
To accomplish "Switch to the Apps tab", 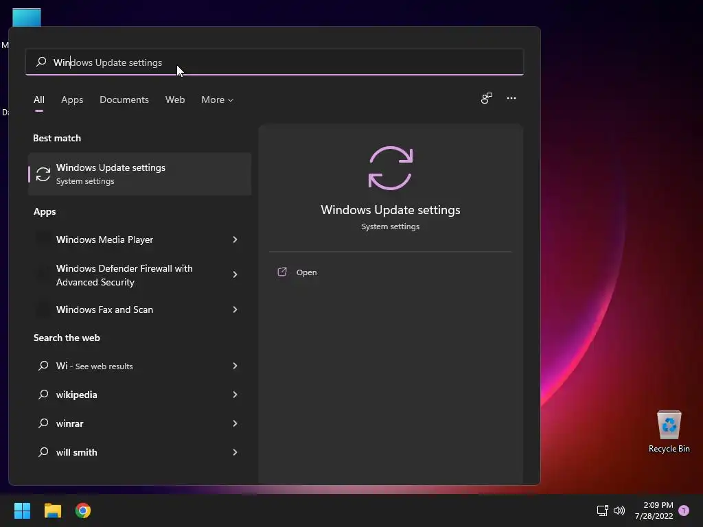I will click(72, 99).
